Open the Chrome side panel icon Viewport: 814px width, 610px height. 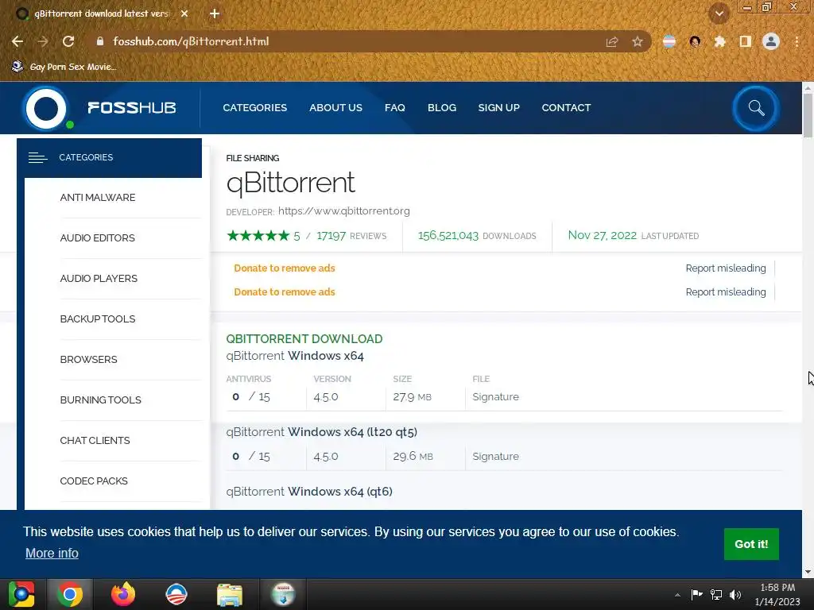click(745, 41)
